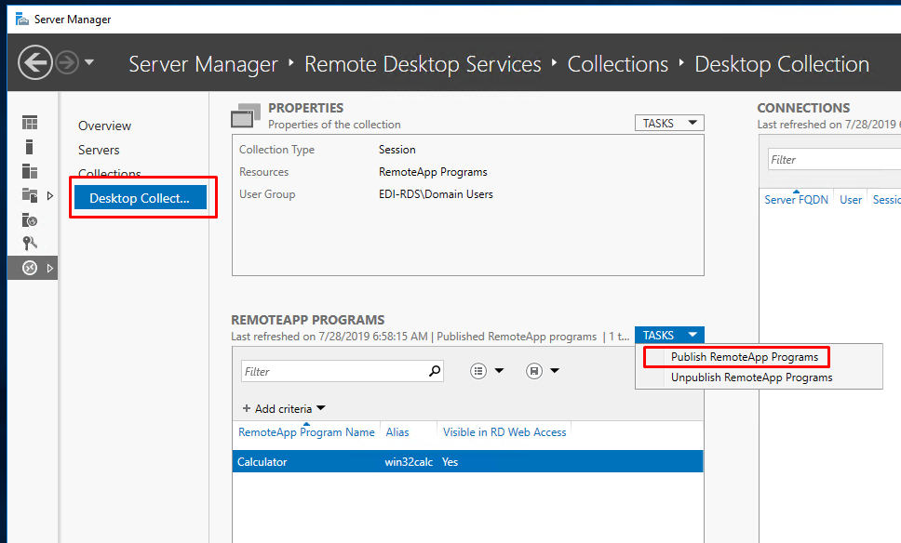Screen dimensions: 901x543
Task: Open the list view options dropdown
Action: 487,371
